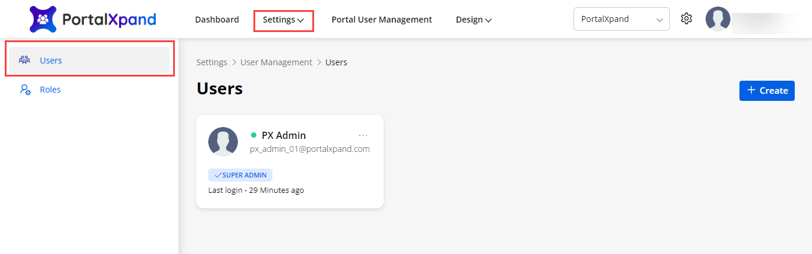Expand the Settings dropdown menu
This screenshot has height=254, width=812.
tap(283, 20)
